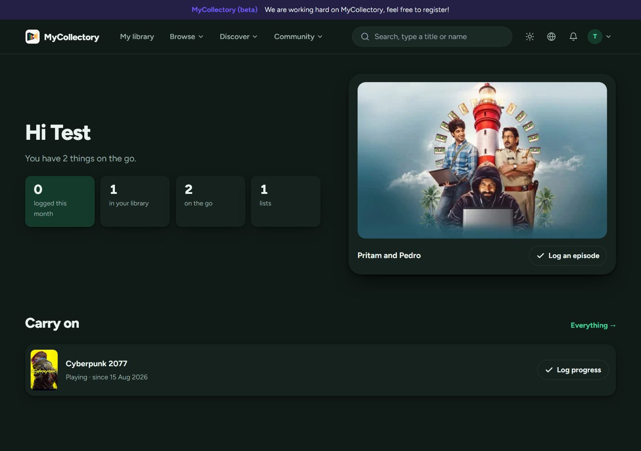641x451 pixels.
Task: Open the on the go stat card
Action: (x=211, y=201)
